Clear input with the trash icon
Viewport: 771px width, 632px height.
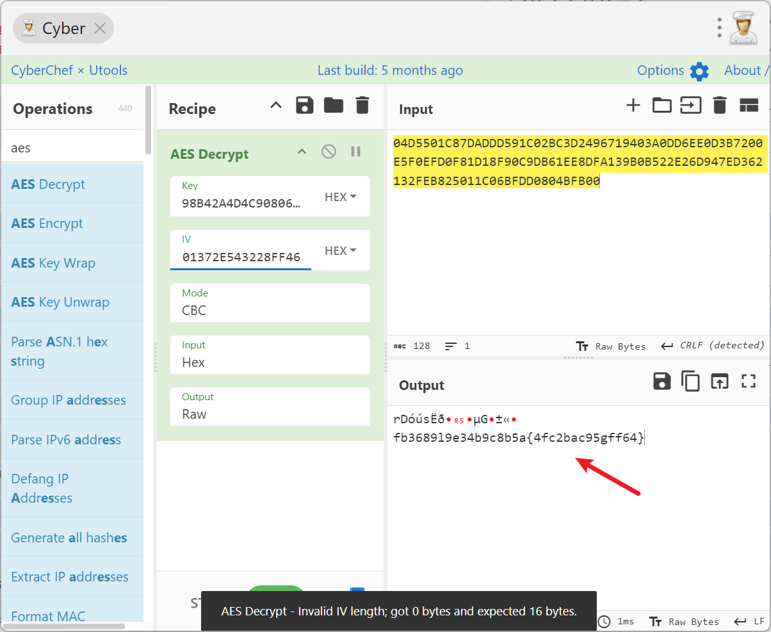[720, 106]
